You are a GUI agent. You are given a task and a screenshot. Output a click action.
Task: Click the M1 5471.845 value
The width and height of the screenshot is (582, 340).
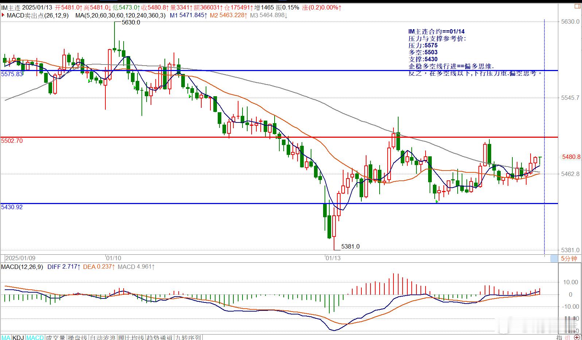(189, 15)
